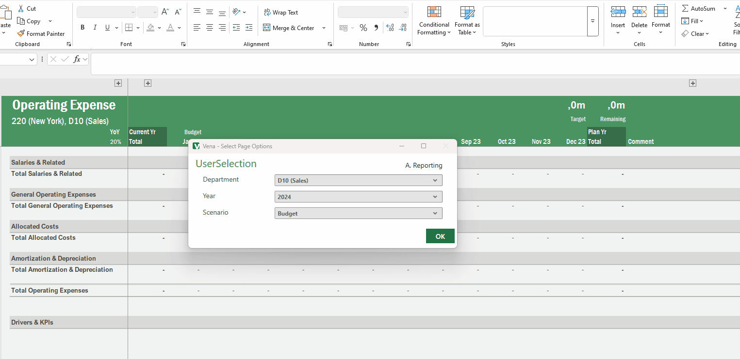Viewport: 740px width, 359px height.
Task: Apply bold formatting from the Font group
Action: (82, 27)
